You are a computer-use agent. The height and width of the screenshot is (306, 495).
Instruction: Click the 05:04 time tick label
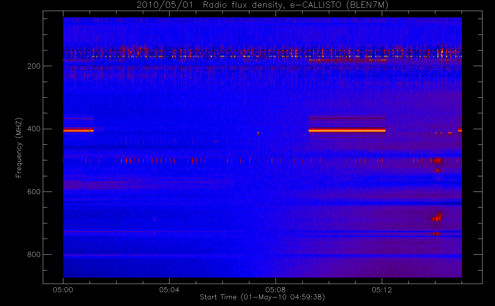(x=169, y=290)
